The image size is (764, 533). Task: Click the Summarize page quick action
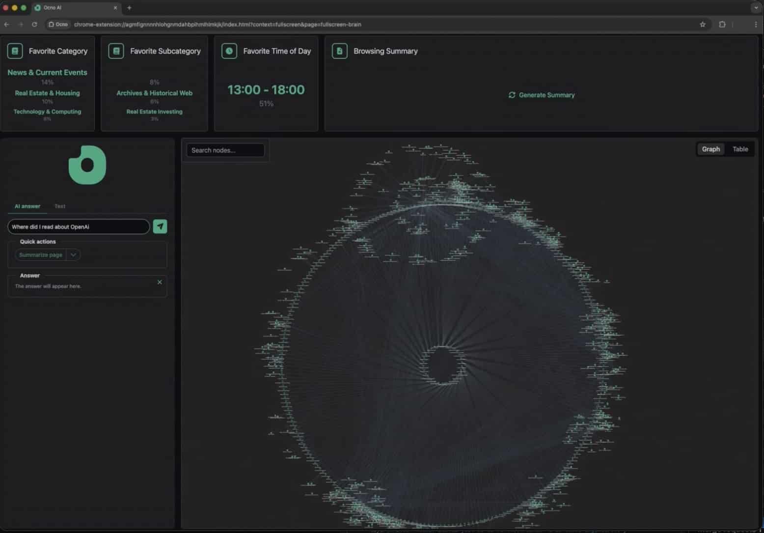point(41,255)
